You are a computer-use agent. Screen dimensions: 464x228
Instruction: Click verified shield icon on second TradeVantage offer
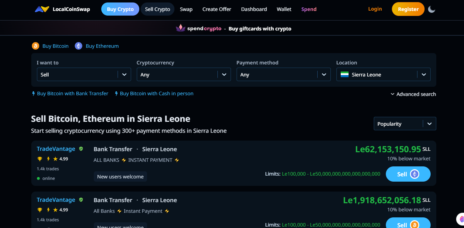point(81,200)
